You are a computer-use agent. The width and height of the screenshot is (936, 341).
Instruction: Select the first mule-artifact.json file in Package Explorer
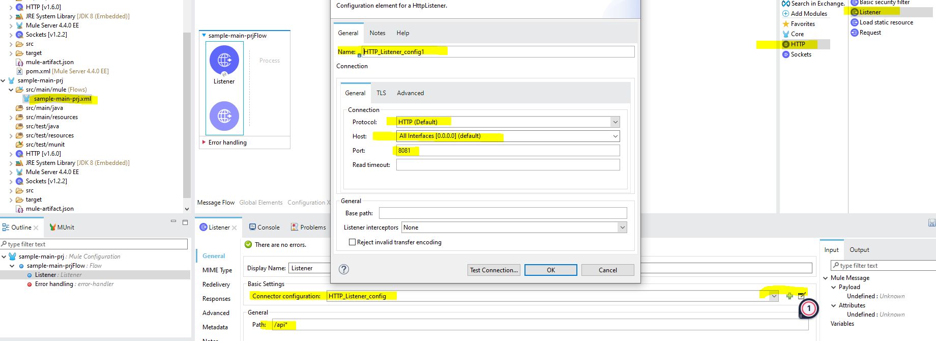pos(49,62)
